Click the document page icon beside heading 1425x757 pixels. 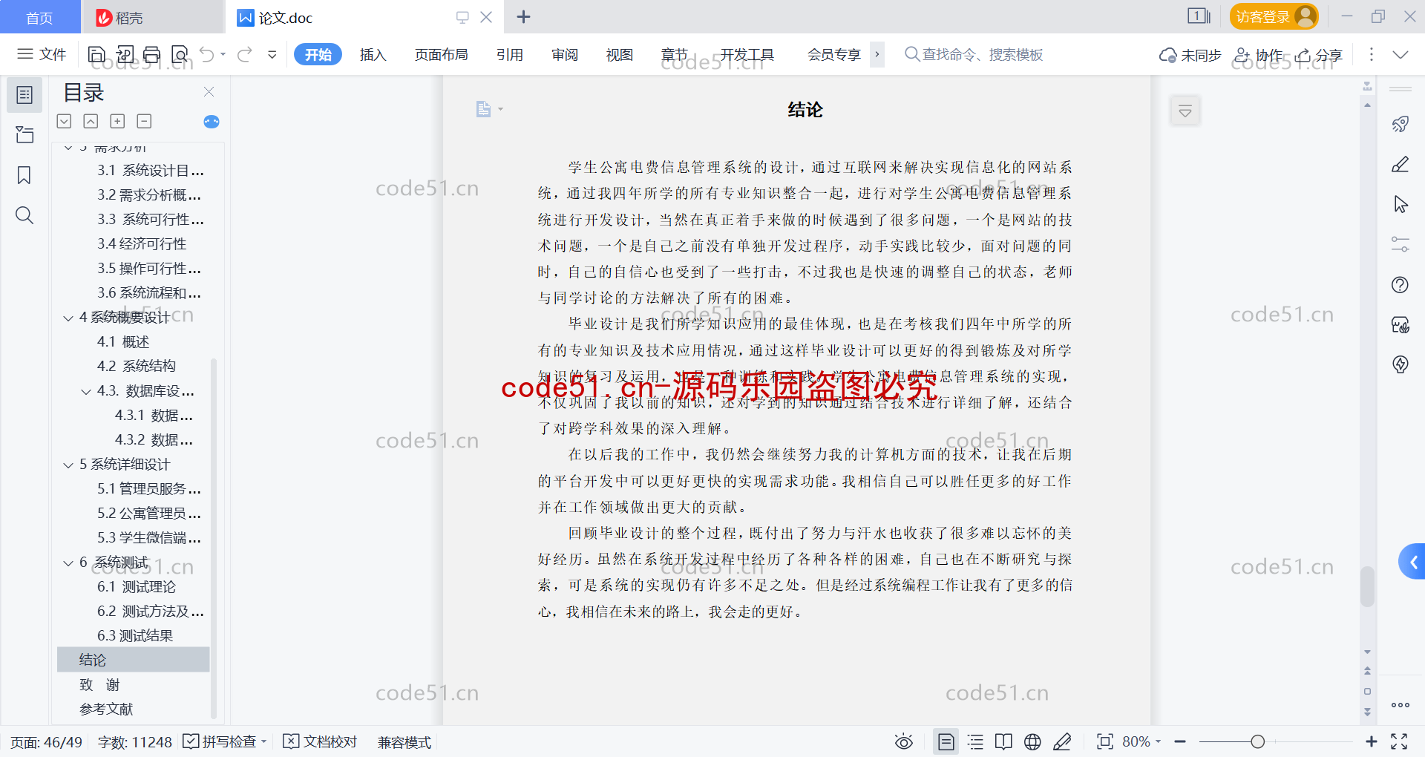pos(484,110)
